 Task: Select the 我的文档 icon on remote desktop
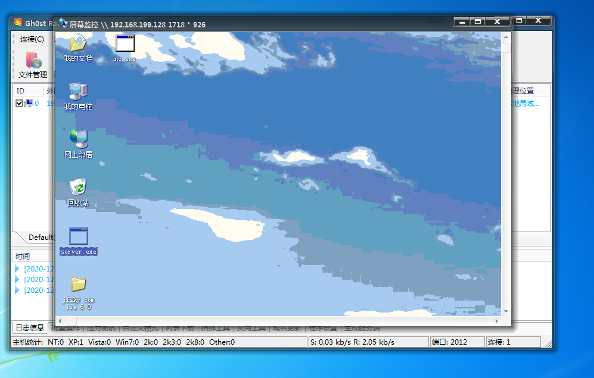[78, 48]
